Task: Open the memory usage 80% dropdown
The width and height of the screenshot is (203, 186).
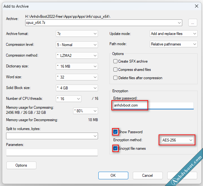Action: (85, 111)
